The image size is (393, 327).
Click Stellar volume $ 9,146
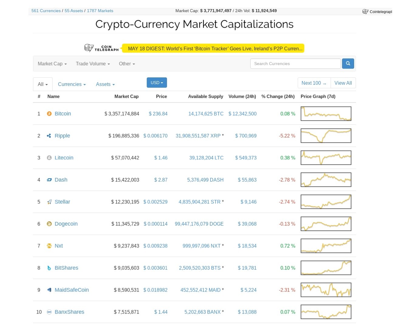click(x=248, y=202)
